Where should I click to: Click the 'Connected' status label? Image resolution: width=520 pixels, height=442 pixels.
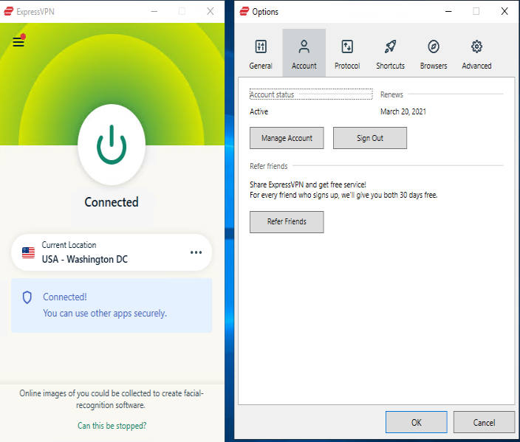(x=112, y=202)
